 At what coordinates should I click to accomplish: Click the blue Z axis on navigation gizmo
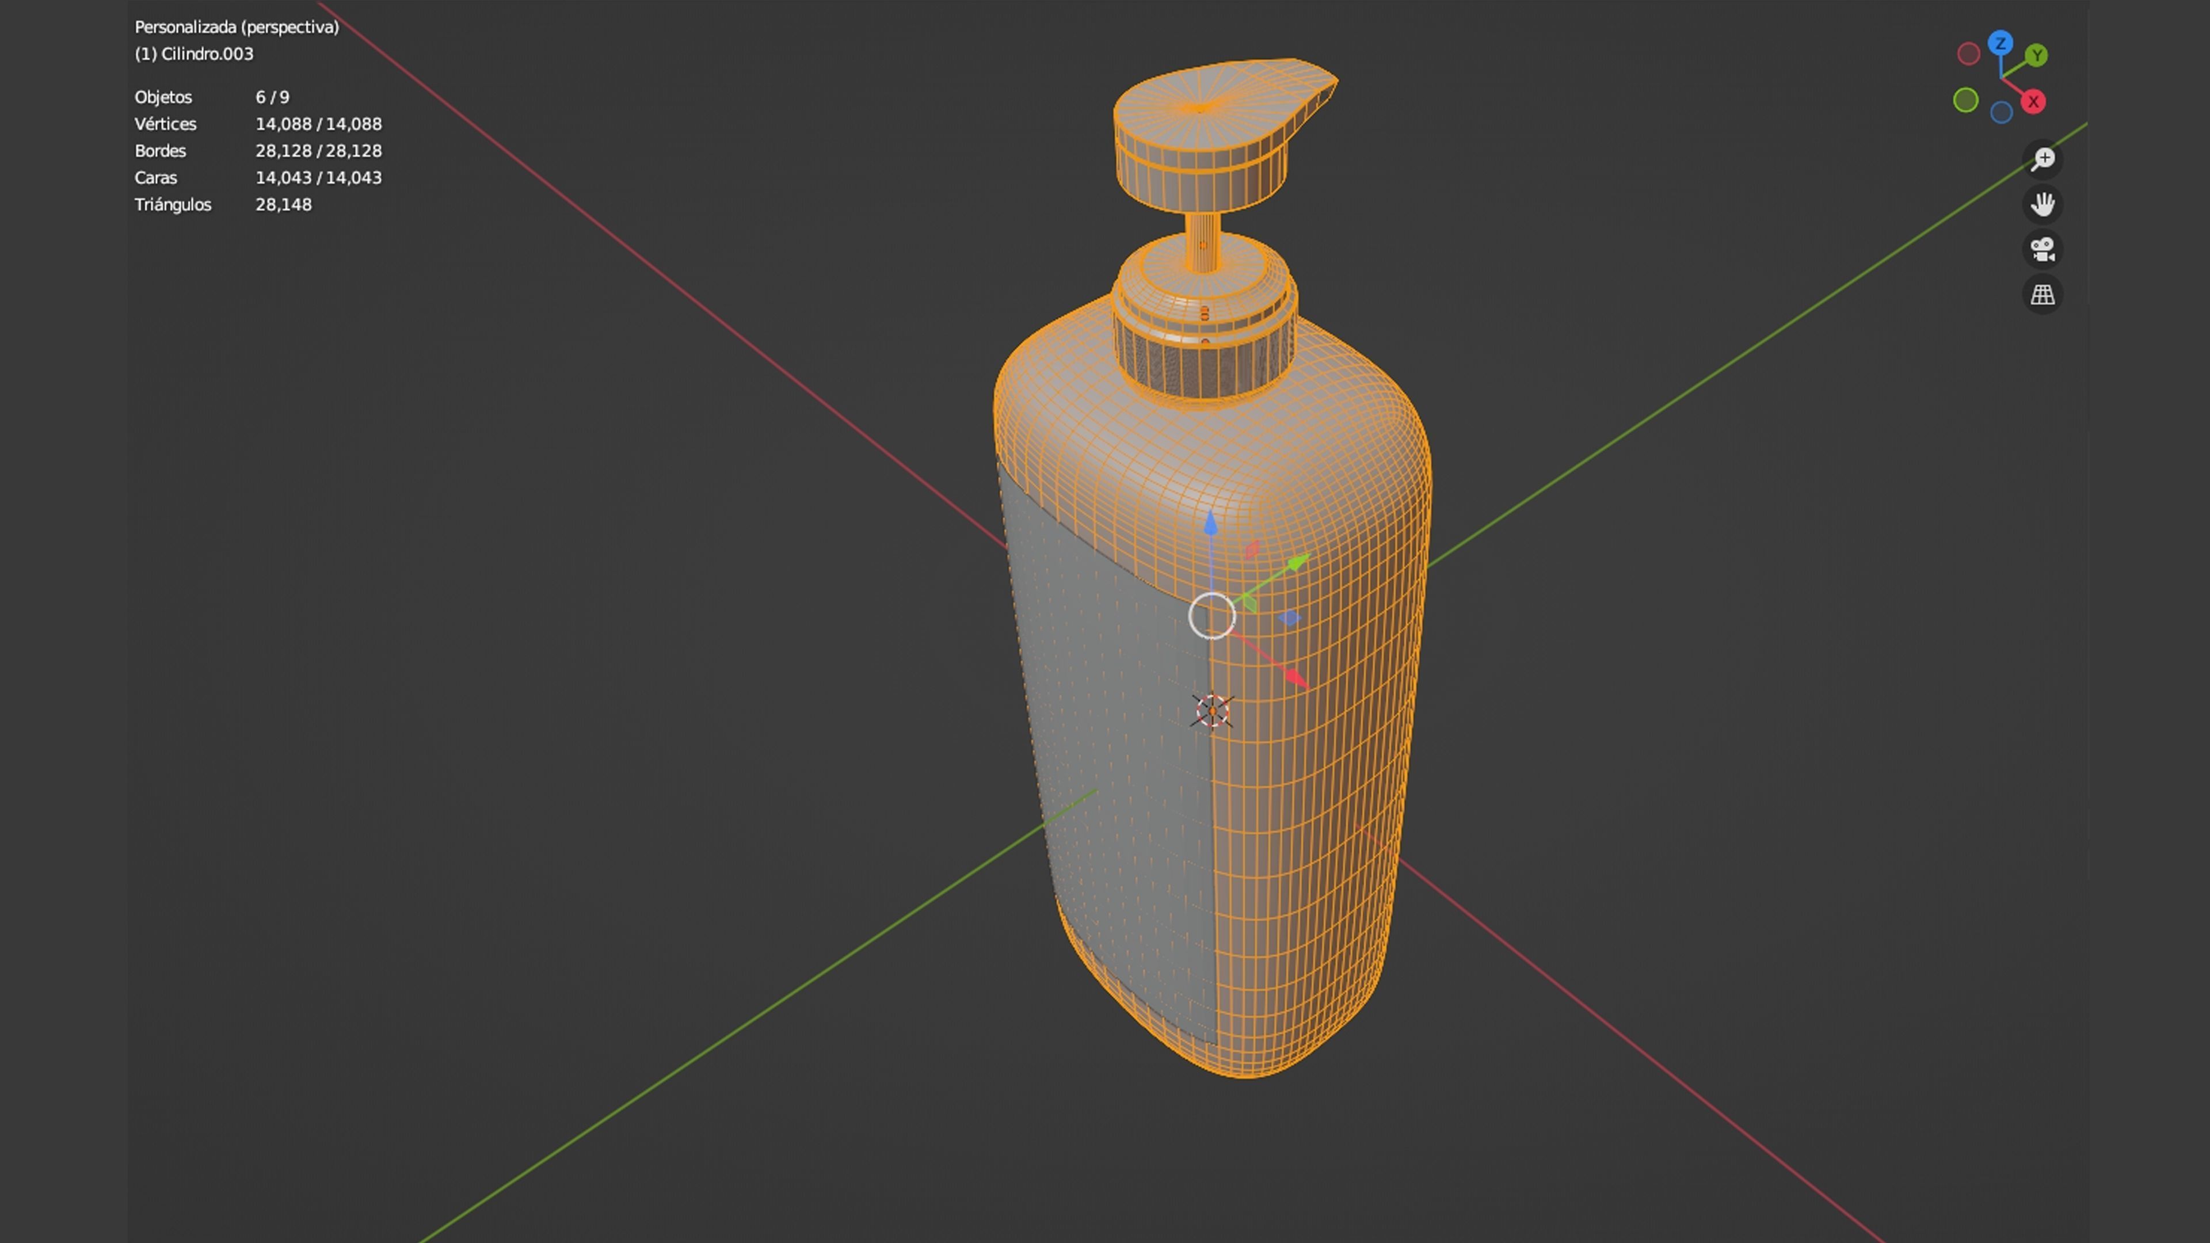pos(2000,43)
